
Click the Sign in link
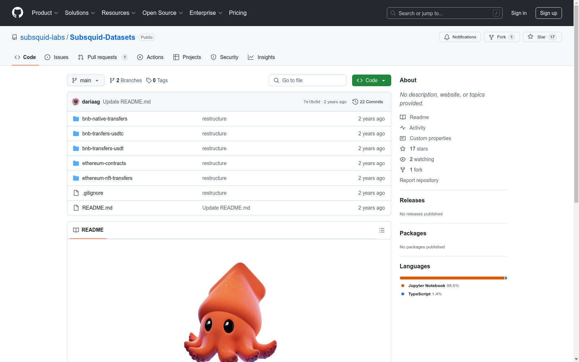(519, 13)
